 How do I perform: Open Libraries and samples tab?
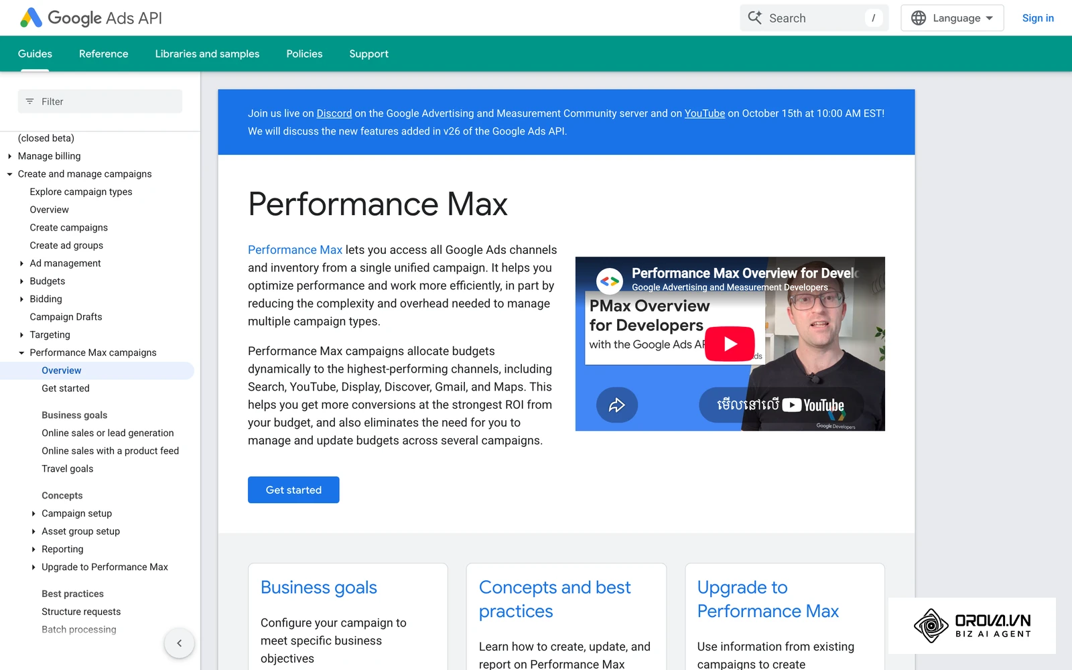point(207,54)
